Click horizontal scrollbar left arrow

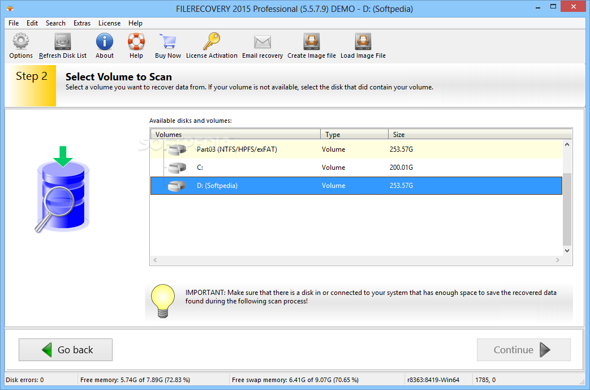pos(155,260)
